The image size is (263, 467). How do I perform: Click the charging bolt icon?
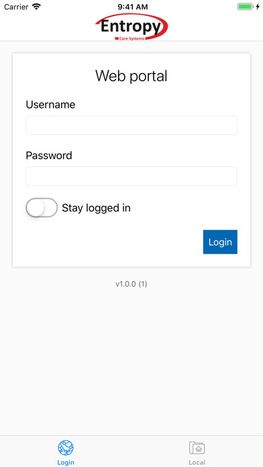pyautogui.click(x=258, y=7)
